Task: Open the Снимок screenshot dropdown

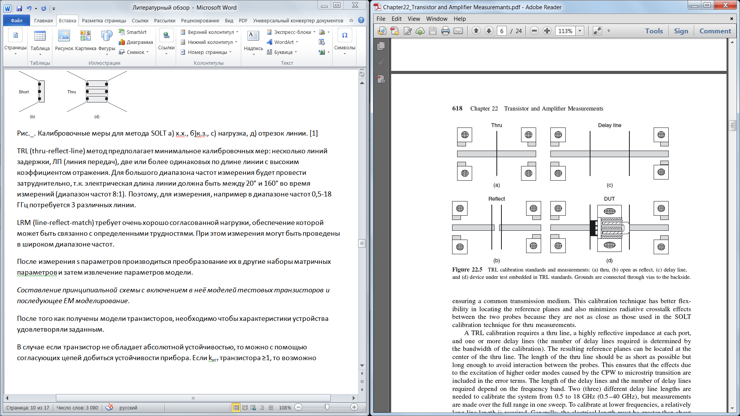Action: [x=133, y=52]
